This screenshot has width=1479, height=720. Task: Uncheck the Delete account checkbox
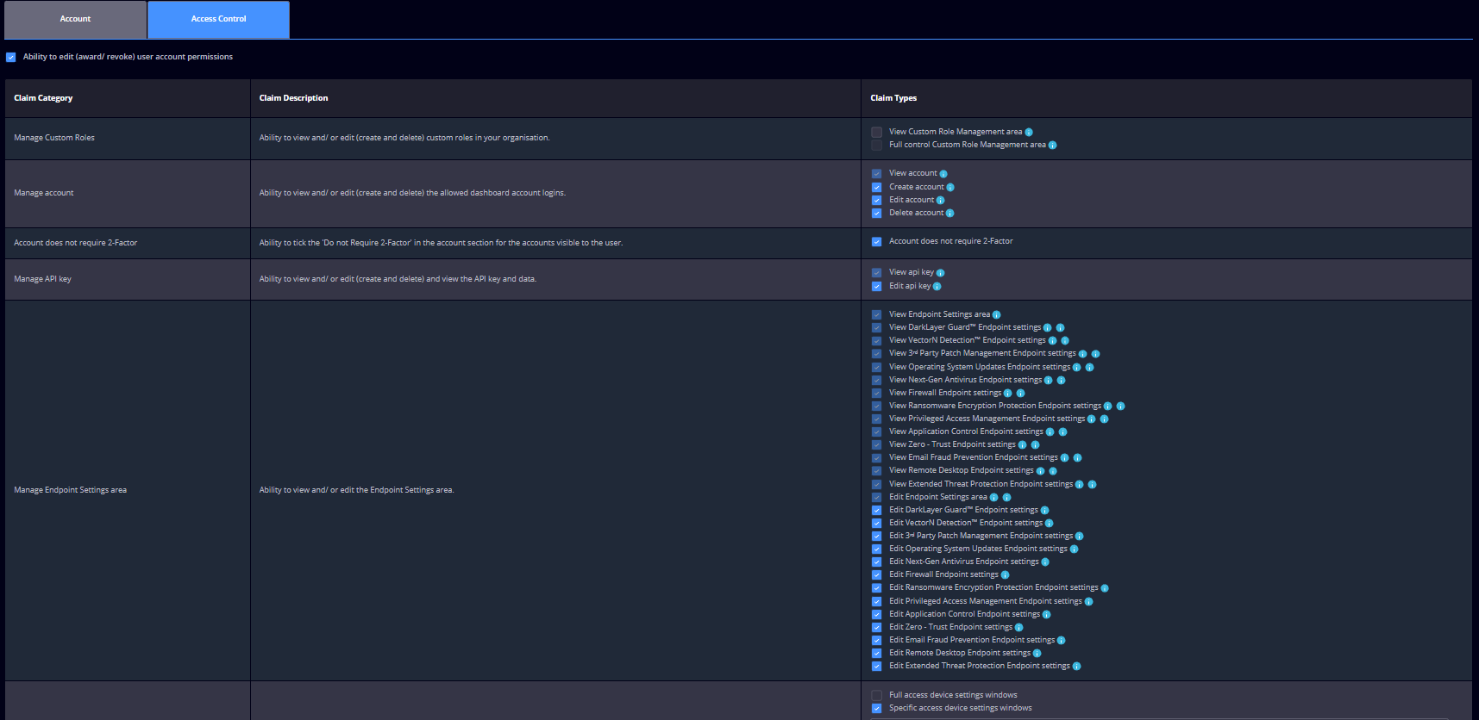click(x=876, y=214)
